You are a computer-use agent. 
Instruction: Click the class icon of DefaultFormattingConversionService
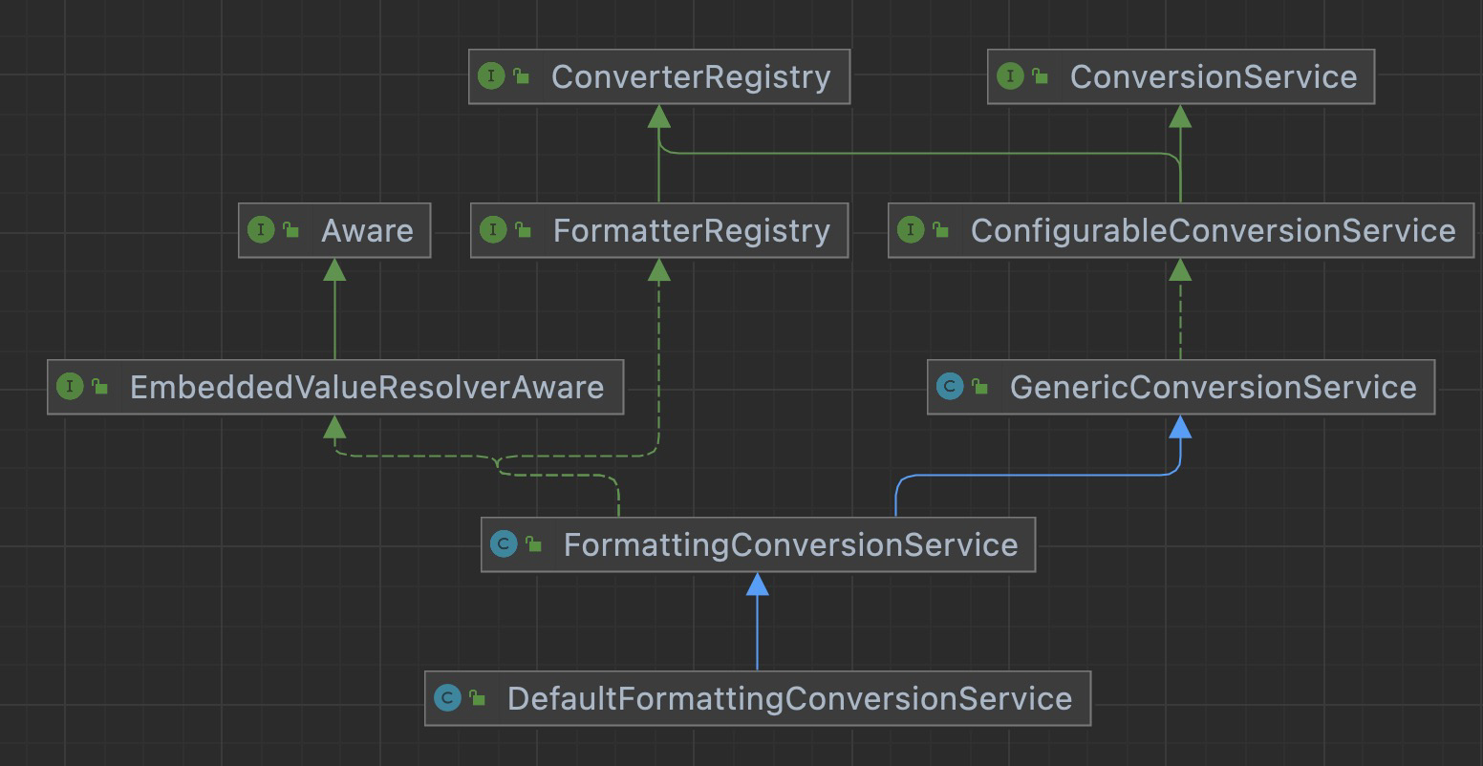coord(447,698)
